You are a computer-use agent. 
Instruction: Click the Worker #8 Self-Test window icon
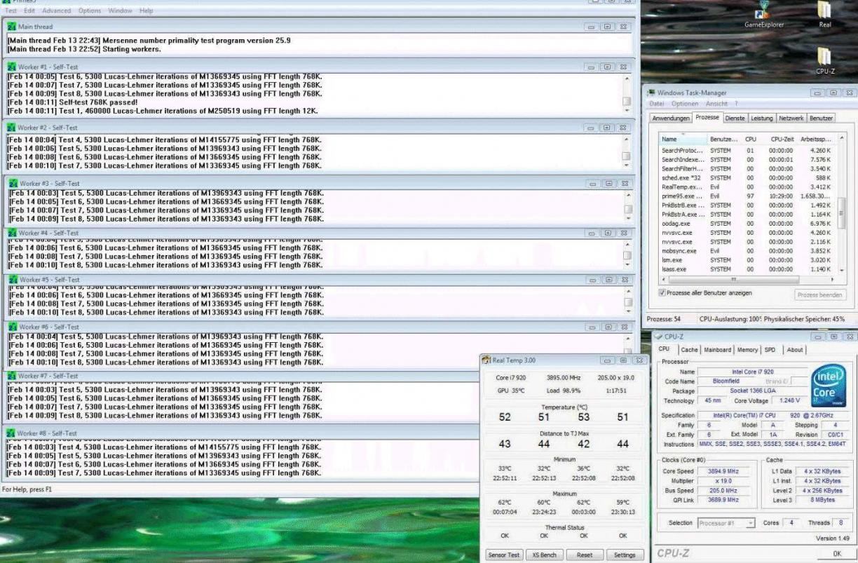pyautogui.click(x=10, y=433)
